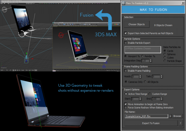
Task: Click the Heads spinner arrows
Action: (x=140, y=77)
